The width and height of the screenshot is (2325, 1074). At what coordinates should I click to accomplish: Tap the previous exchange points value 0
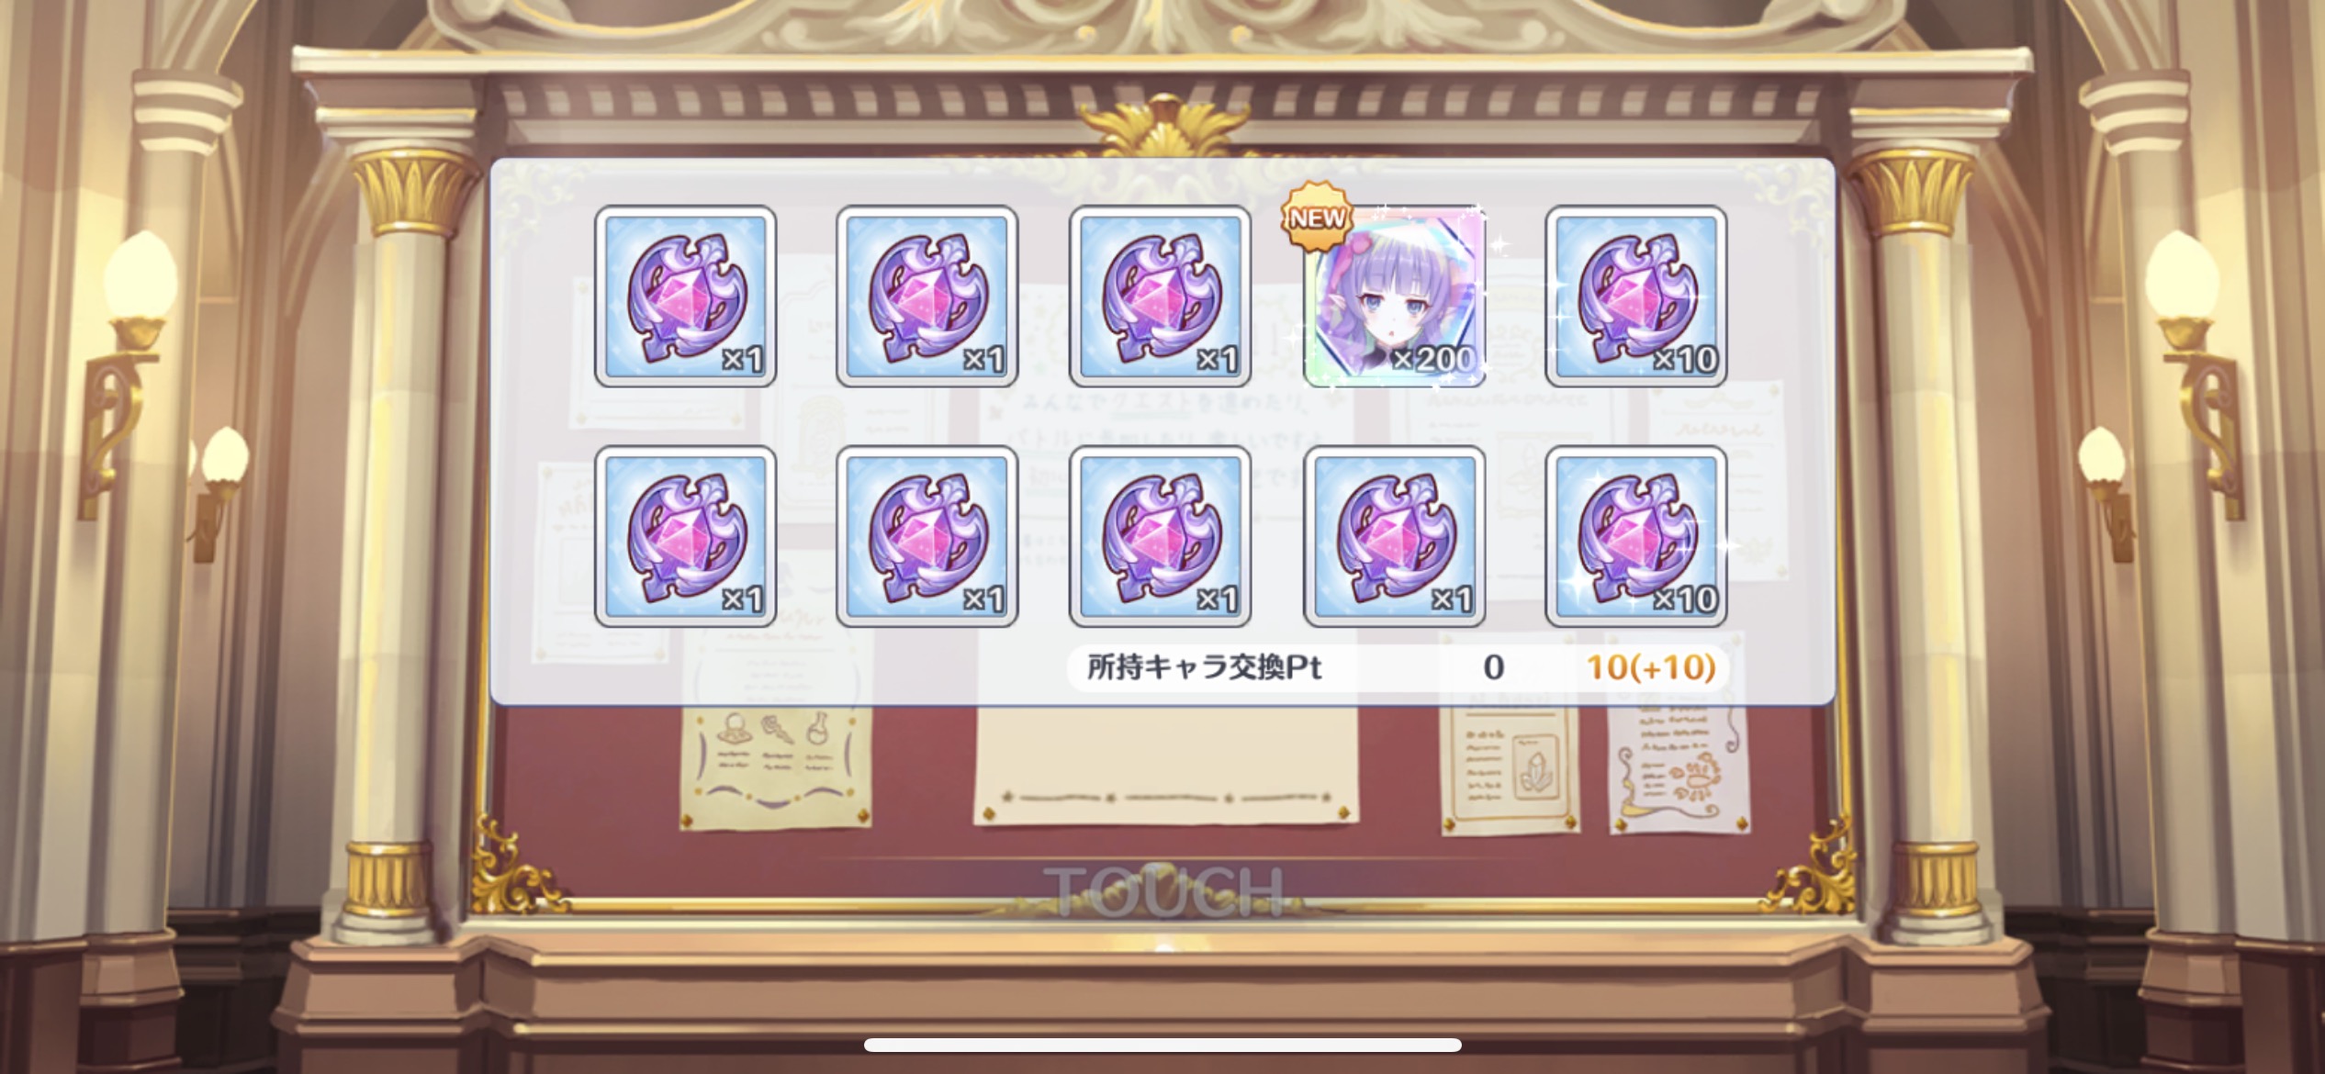pyautogui.click(x=1493, y=667)
